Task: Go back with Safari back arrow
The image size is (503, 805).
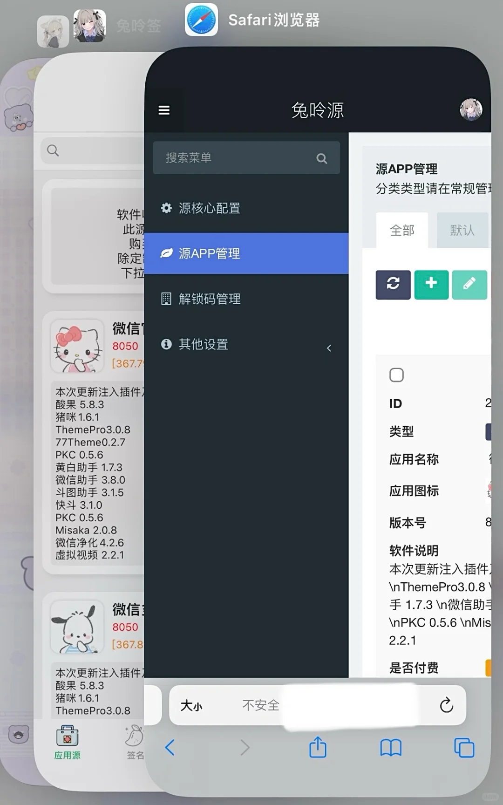Action: pyautogui.click(x=170, y=748)
